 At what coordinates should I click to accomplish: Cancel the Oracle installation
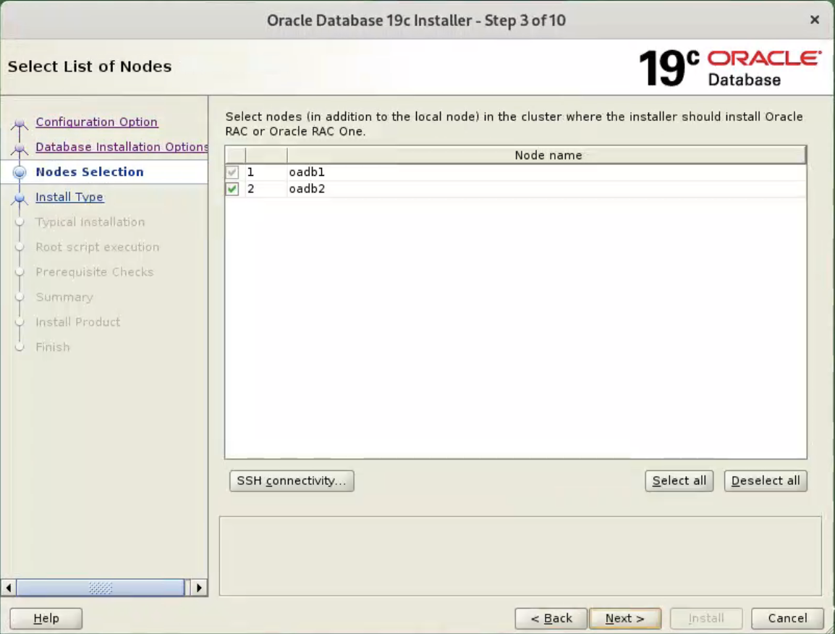pyautogui.click(x=787, y=618)
